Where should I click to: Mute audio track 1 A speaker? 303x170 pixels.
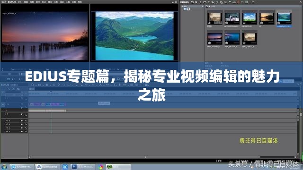pyautogui.click(x=22, y=121)
